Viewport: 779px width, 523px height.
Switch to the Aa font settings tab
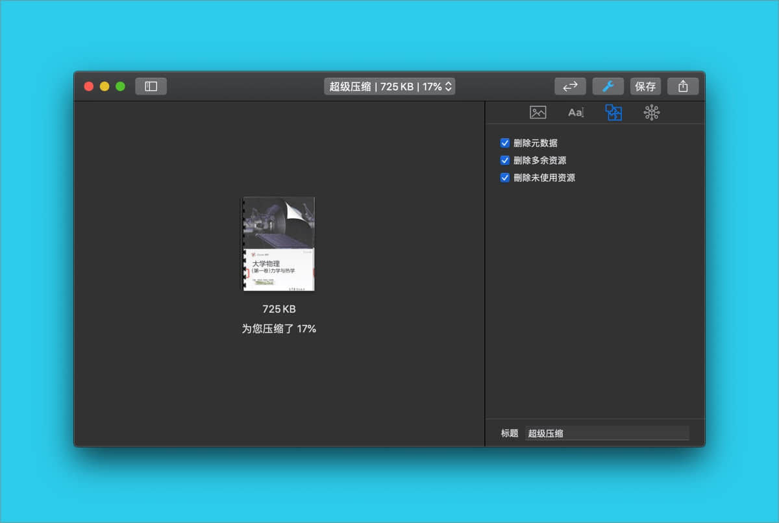coord(576,112)
